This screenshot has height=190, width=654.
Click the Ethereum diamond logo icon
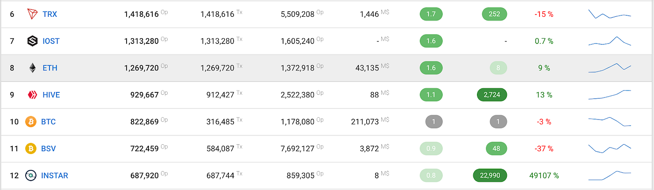click(x=32, y=68)
